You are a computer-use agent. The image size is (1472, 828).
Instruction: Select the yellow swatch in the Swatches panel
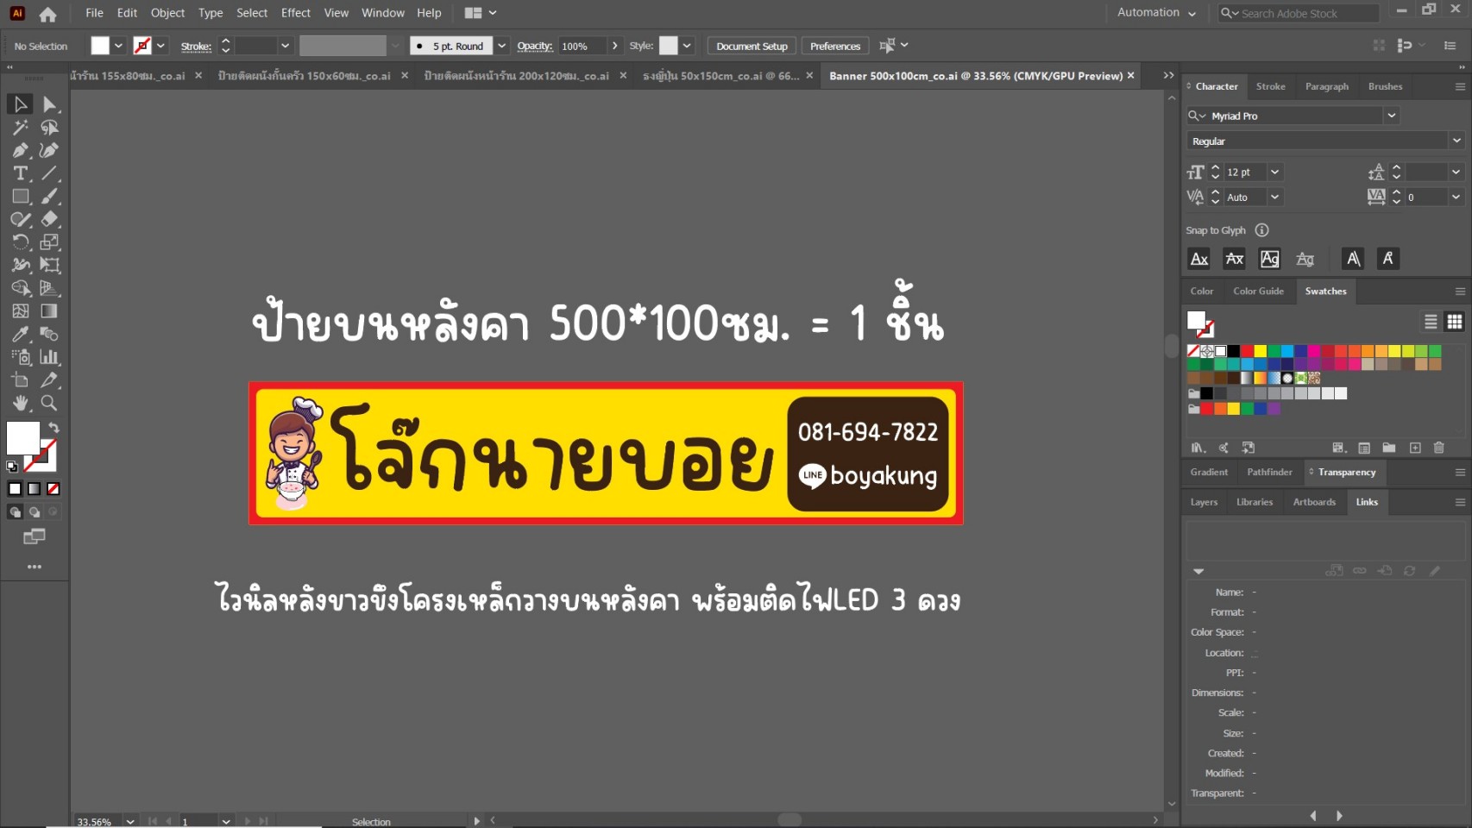click(x=1260, y=351)
